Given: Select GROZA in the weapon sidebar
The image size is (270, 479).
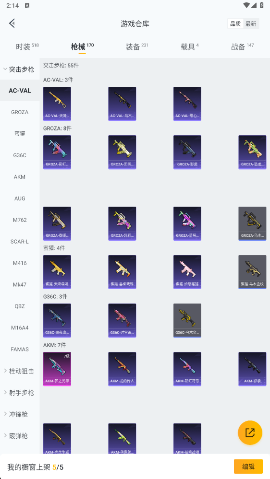Looking at the screenshot, I should 20,112.
